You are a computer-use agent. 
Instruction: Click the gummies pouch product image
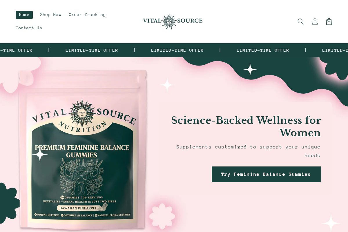tap(83, 149)
